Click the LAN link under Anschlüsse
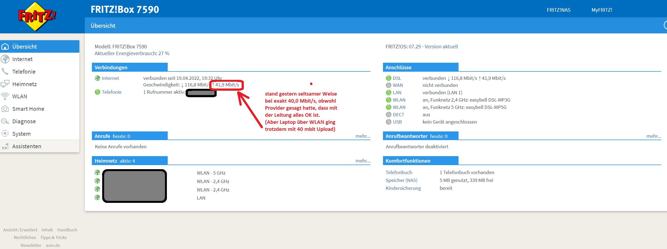The height and width of the screenshot is (249, 667). [x=397, y=93]
